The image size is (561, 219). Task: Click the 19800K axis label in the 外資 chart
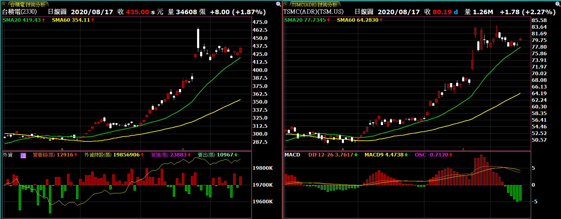click(263, 168)
